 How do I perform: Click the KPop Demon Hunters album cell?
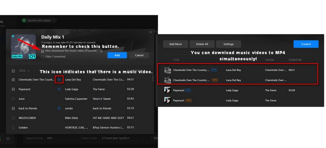pyautogui.click(x=108, y=127)
